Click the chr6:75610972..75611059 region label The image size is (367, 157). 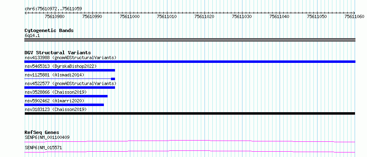(x=53, y=9)
